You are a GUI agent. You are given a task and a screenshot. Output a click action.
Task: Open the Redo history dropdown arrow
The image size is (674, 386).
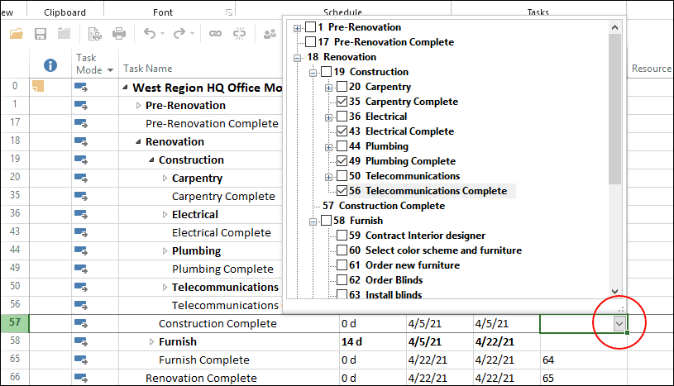tap(192, 34)
